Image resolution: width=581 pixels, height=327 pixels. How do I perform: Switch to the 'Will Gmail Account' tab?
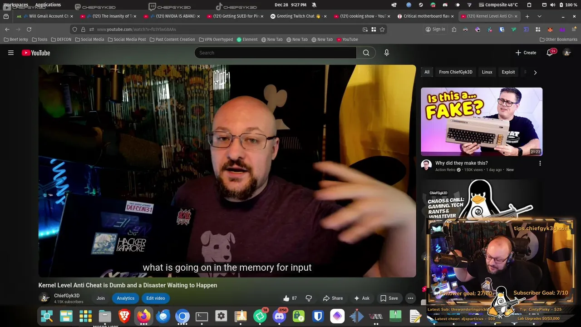coord(44,16)
